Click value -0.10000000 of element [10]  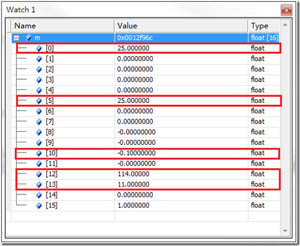click(136, 153)
